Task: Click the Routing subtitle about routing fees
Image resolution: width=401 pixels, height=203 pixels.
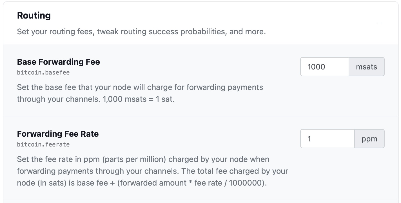Action: [x=141, y=31]
